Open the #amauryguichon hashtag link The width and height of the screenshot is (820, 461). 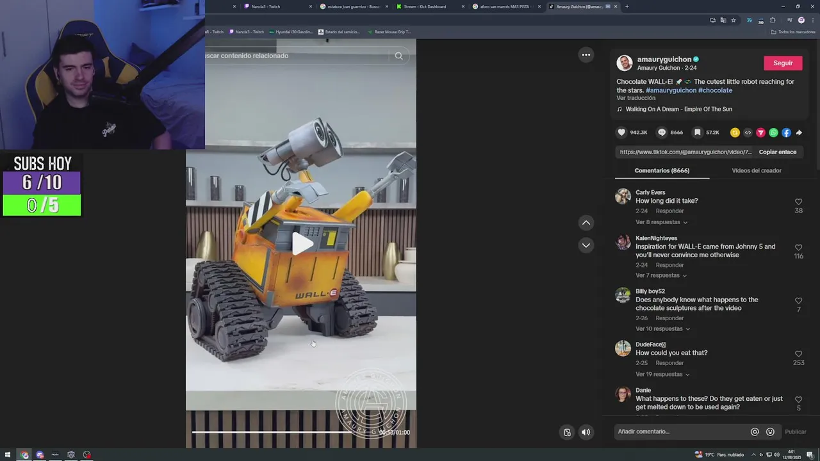(x=671, y=90)
